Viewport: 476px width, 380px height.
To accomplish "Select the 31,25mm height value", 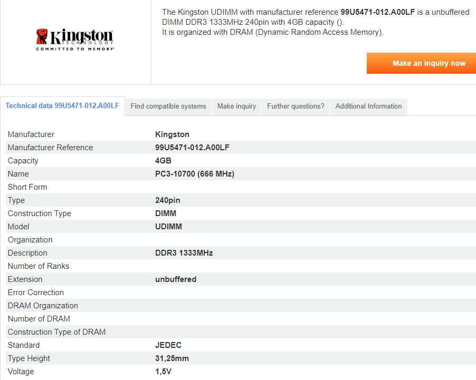I will [x=172, y=358].
